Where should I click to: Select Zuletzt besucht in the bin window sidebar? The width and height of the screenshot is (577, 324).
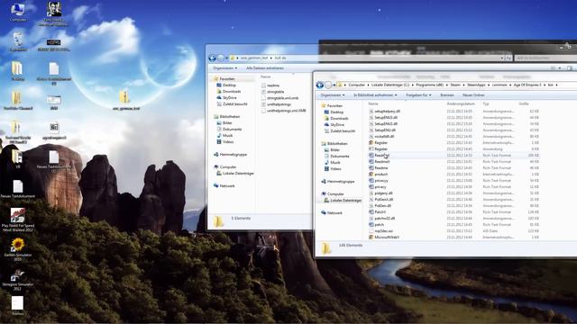tap(343, 130)
